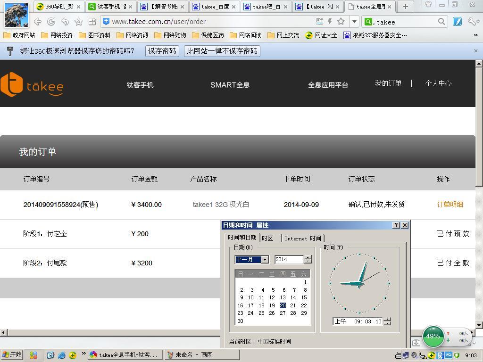Open the 网络购物 bookmark folder

pos(170,35)
